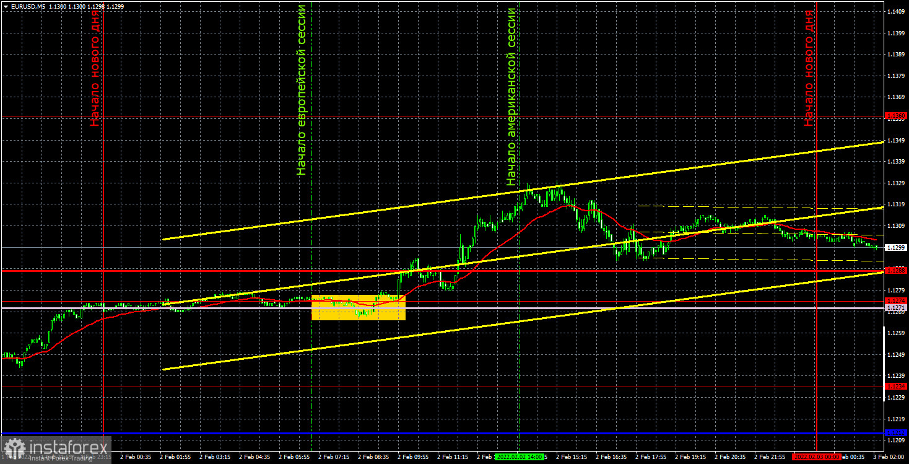Click the '2 Feb 17:55' time label
Viewport: 909px width, 464px height.
tap(651, 457)
